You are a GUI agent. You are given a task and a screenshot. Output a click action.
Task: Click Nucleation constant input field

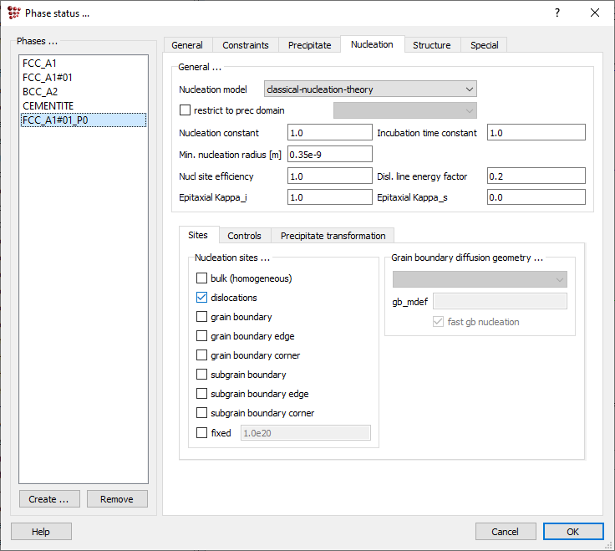330,133
